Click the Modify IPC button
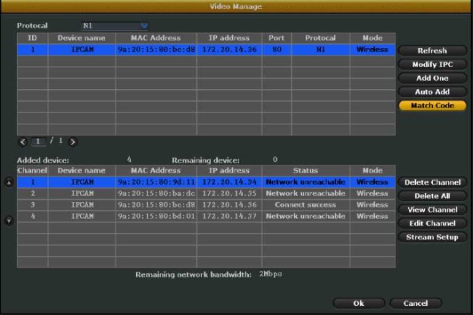 point(432,65)
